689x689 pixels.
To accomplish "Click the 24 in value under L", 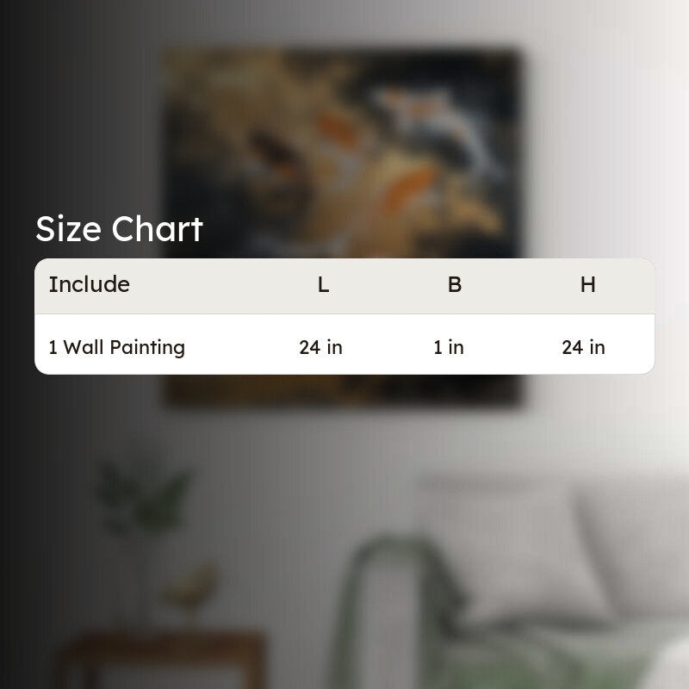I will tap(320, 348).
